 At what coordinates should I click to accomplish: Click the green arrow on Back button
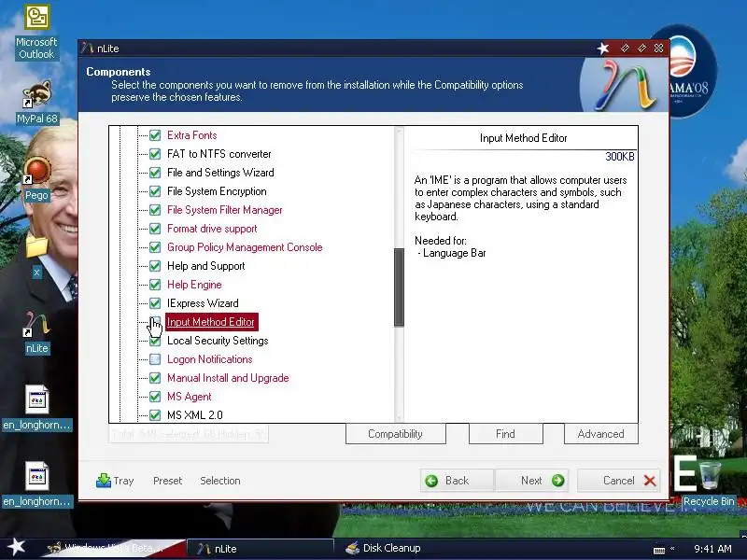point(431,481)
